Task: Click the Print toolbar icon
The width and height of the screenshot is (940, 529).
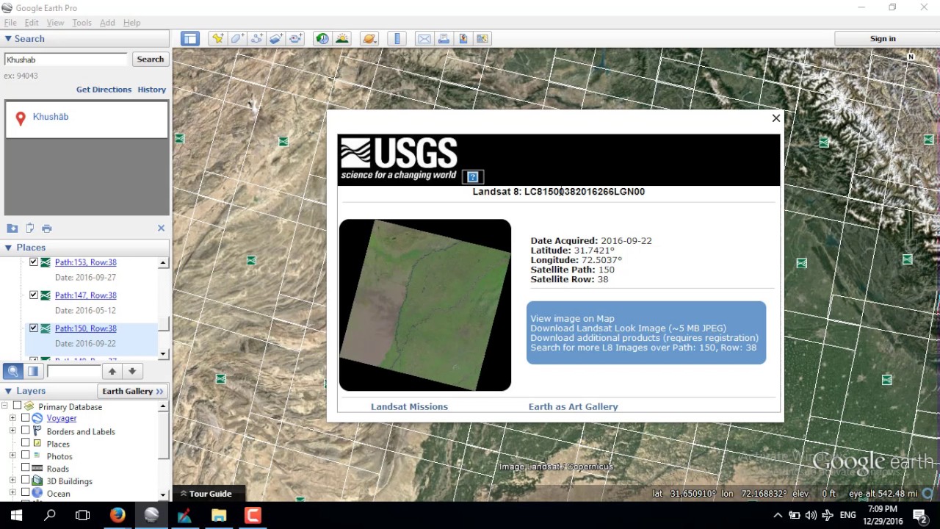Action: click(444, 39)
